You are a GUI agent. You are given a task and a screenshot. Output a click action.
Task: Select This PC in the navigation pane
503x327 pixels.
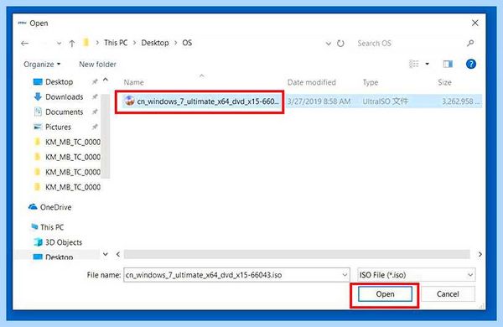(x=48, y=227)
